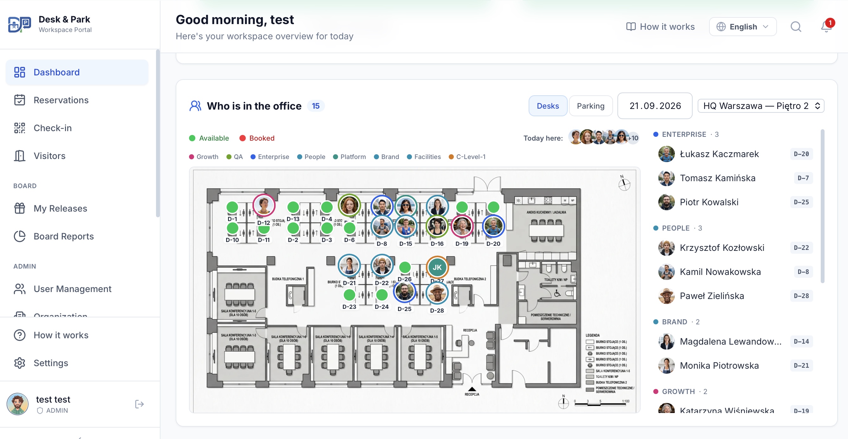Image resolution: width=848 pixels, height=439 pixels.
Task: Click the ENTERPRISE group header
Action: click(x=686, y=135)
